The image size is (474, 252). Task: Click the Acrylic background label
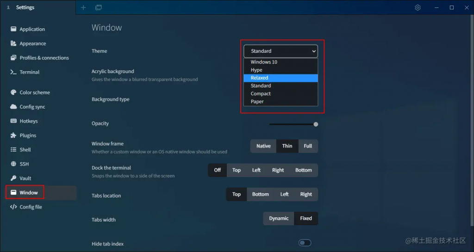[113, 71]
